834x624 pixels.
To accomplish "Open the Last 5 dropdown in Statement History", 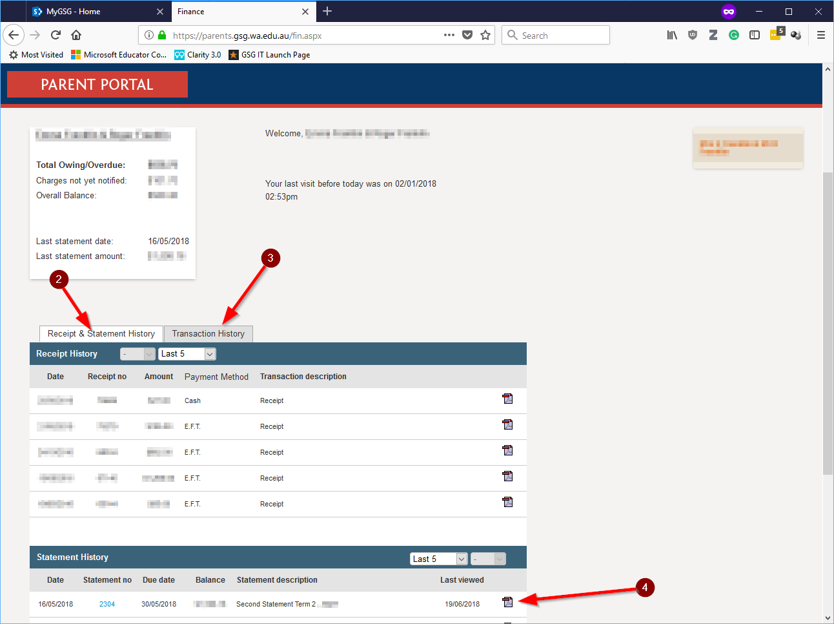I will 438,558.
